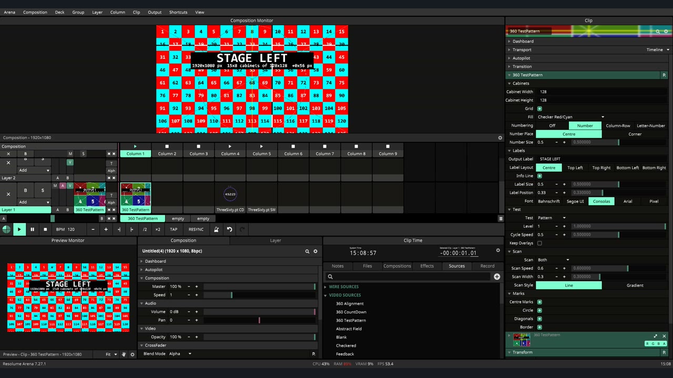The height and width of the screenshot is (378, 673).
Task: Open the Shortcuts menu
Action: 178,12
